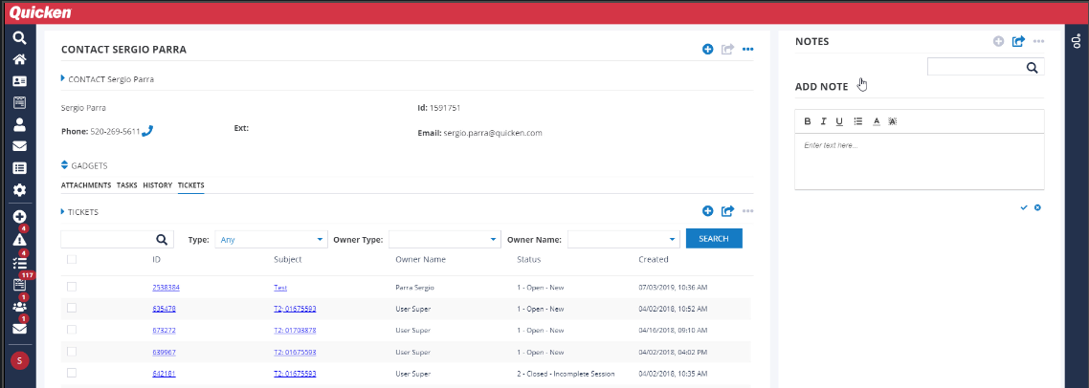Click the phone call icon beside 520-269-5611
The width and height of the screenshot is (1089, 388).
pos(147,132)
